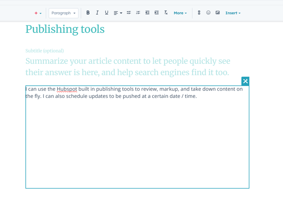
Task: Insert a bulleted list
Action: 129,13
